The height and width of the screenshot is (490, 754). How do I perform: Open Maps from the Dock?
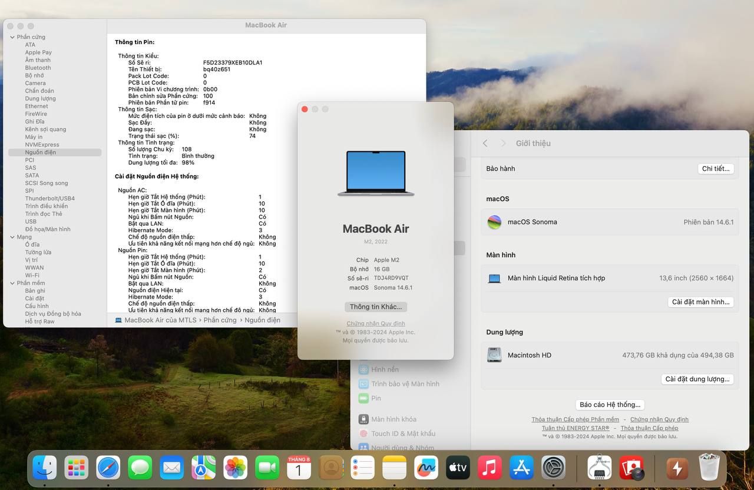204,468
